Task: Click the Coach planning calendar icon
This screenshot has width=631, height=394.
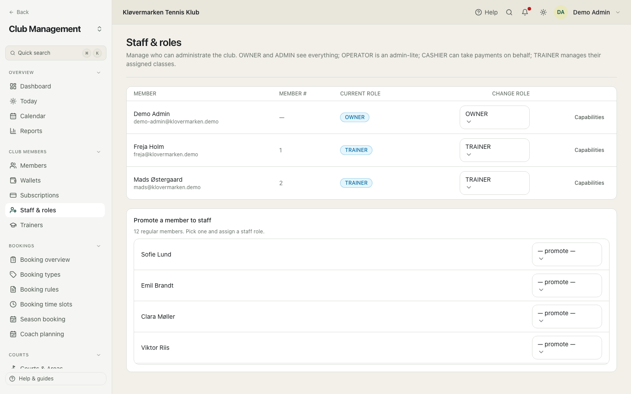Action: coord(13,334)
